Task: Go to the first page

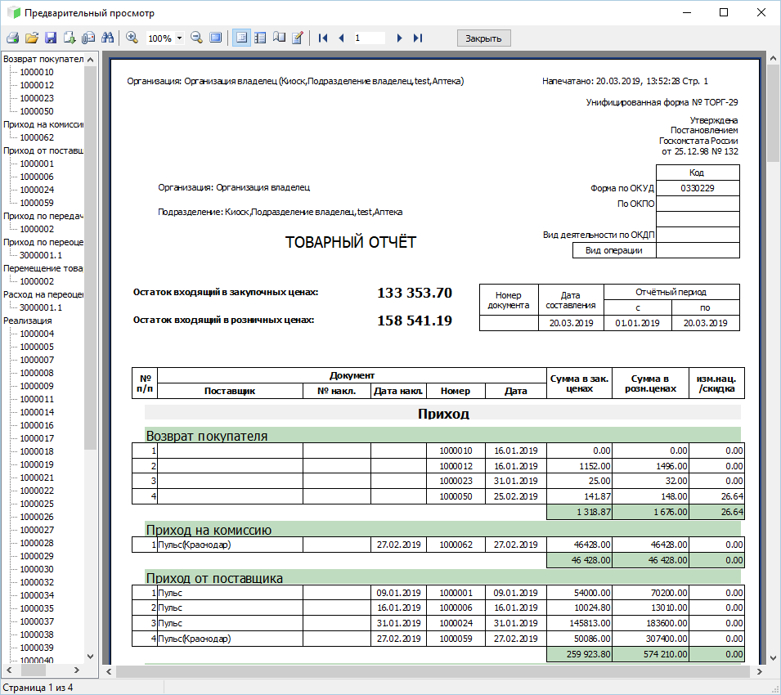Action: coord(323,38)
